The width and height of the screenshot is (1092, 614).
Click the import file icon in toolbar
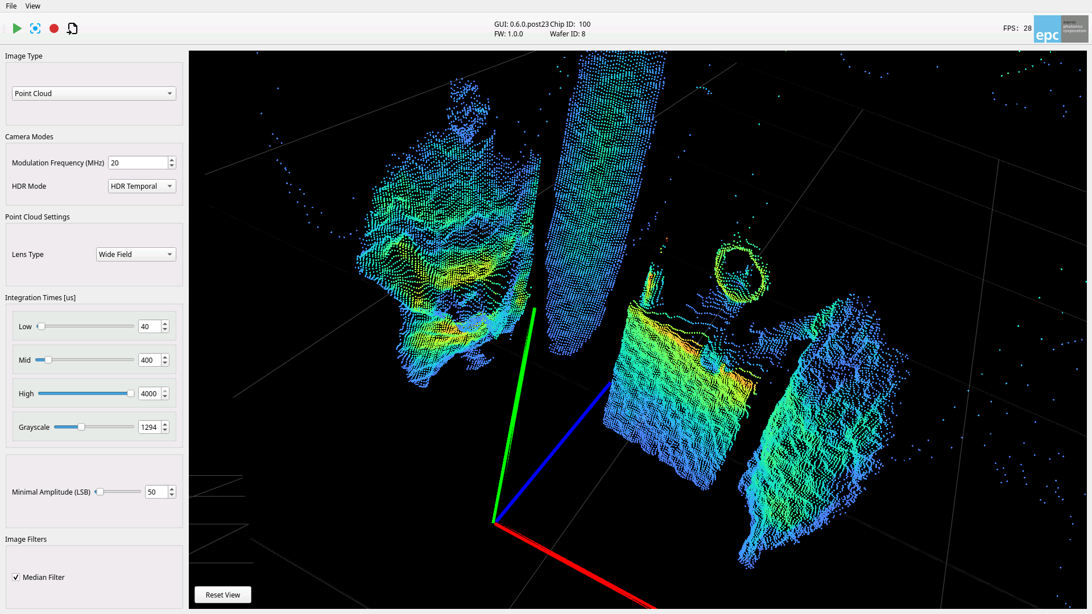coord(72,28)
